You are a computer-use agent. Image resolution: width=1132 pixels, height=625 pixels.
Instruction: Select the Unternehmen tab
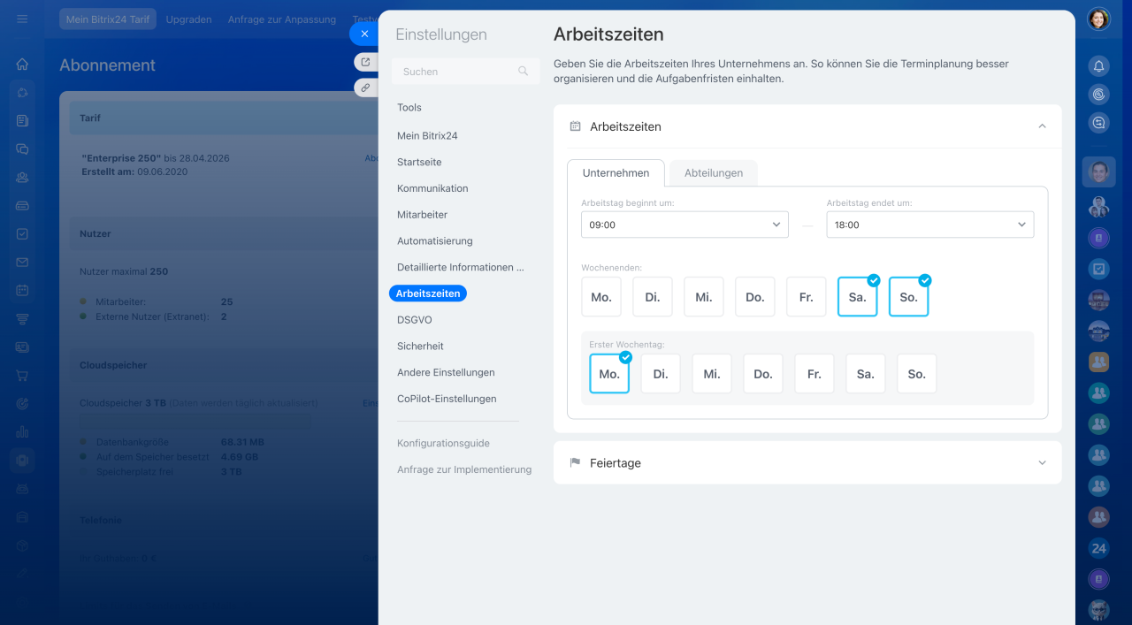click(x=616, y=173)
